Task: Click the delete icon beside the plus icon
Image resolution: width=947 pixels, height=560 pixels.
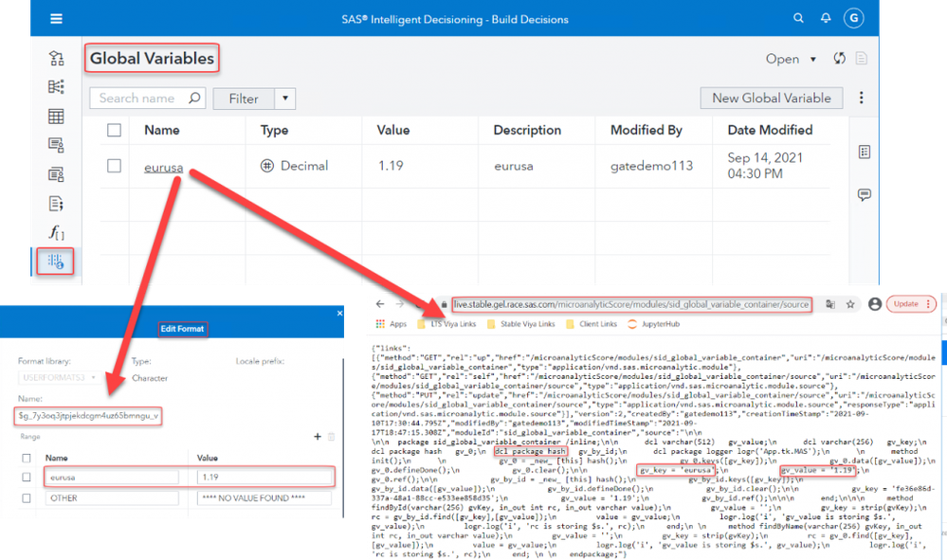Action: tap(331, 436)
